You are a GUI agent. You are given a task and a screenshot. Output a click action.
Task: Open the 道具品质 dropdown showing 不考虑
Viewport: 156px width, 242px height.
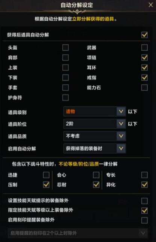[95, 136]
